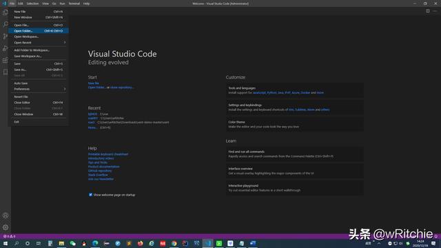Choose Open Folder... from File menu

(39, 30)
